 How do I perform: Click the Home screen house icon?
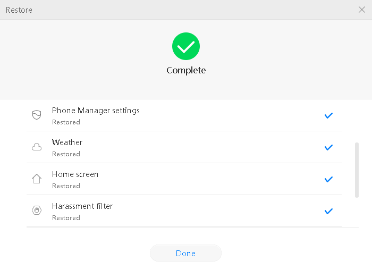tap(37, 179)
